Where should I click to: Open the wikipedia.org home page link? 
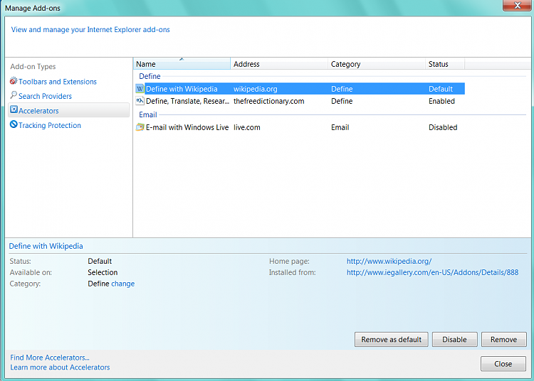(x=389, y=261)
